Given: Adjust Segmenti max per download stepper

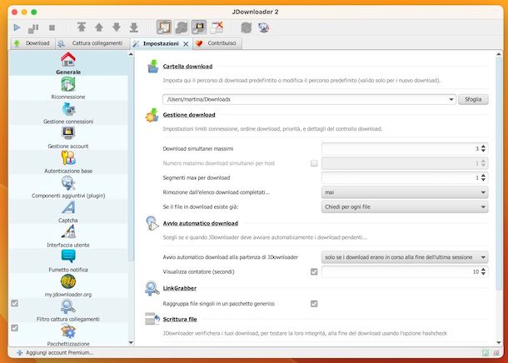Looking at the screenshot, I should pos(483,178).
